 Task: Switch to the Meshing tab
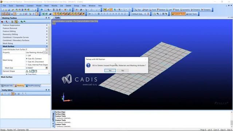click(19, 86)
